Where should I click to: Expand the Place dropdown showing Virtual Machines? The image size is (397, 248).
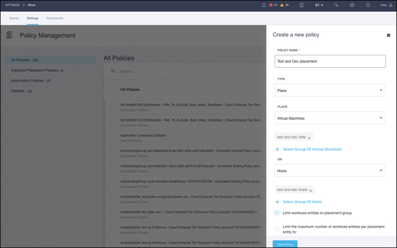click(x=330, y=118)
